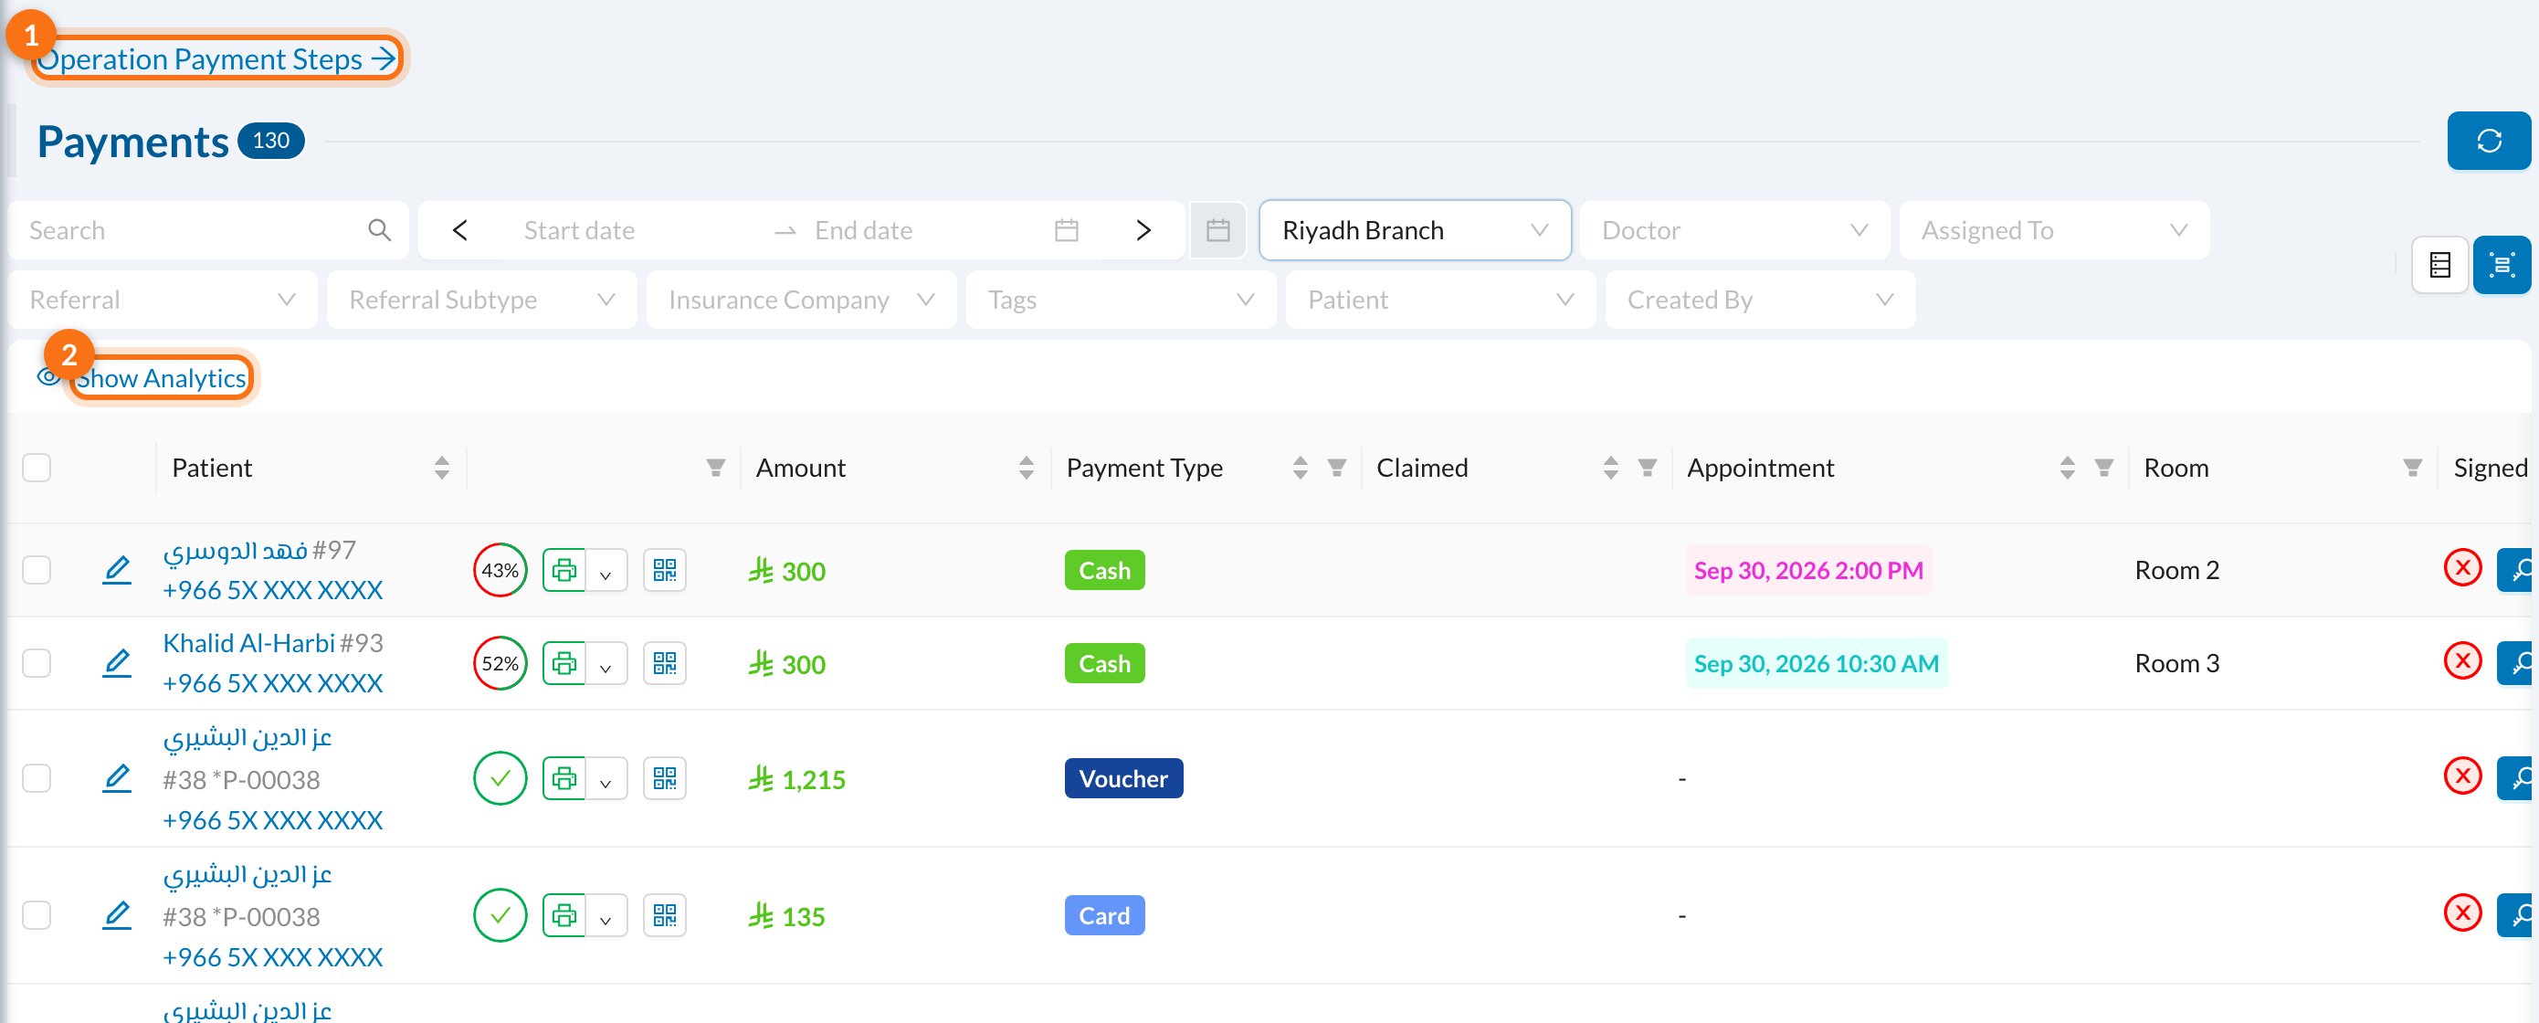
Task: Show QR code for patient #97 payment
Action: coord(665,570)
